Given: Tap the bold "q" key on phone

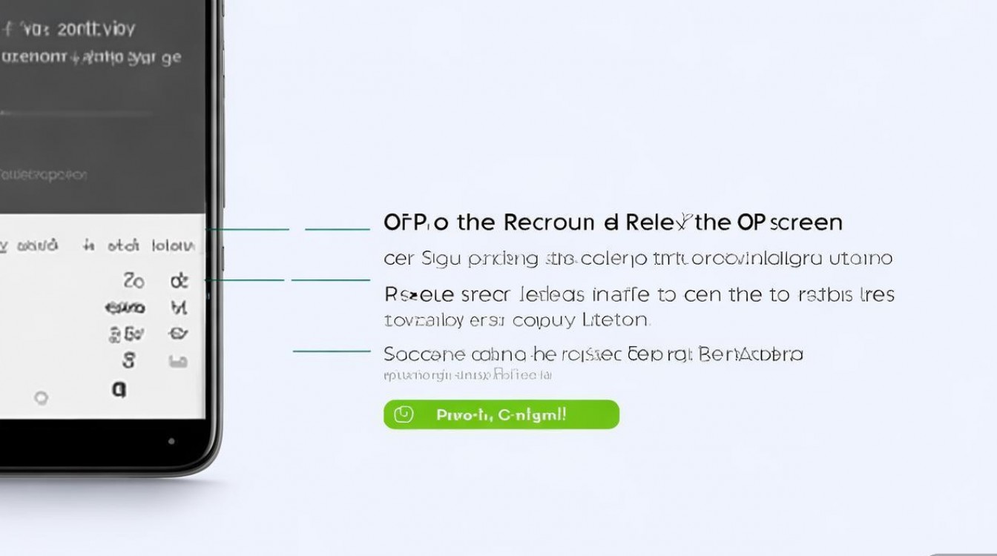Looking at the screenshot, I should pyautogui.click(x=118, y=388).
